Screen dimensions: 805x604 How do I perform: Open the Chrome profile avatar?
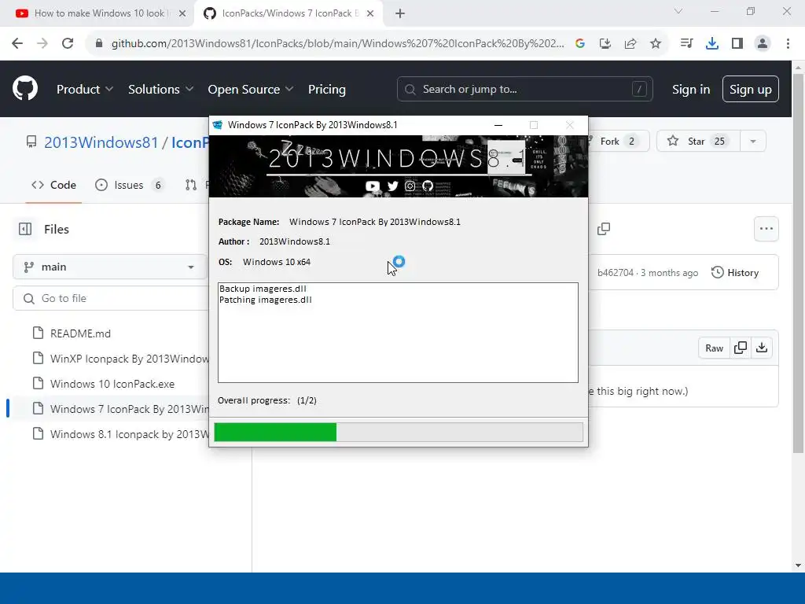pyautogui.click(x=763, y=44)
